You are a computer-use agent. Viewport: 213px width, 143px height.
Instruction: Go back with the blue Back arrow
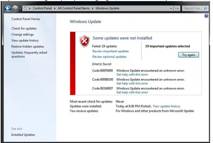(8, 9)
